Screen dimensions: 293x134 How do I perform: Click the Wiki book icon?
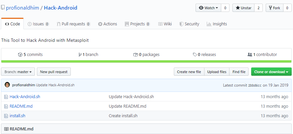pos(160,24)
